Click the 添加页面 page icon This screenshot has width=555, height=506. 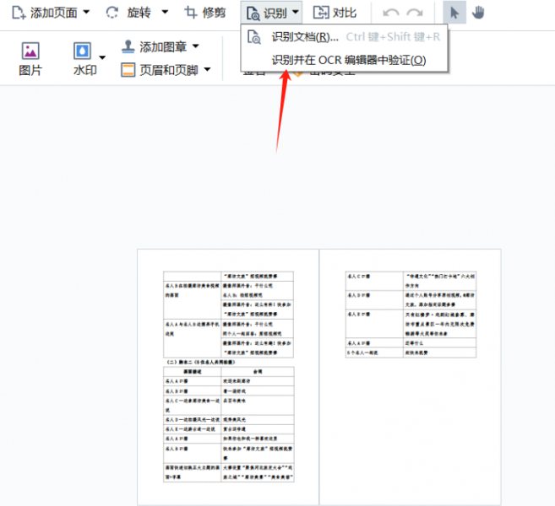coord(19,13)
